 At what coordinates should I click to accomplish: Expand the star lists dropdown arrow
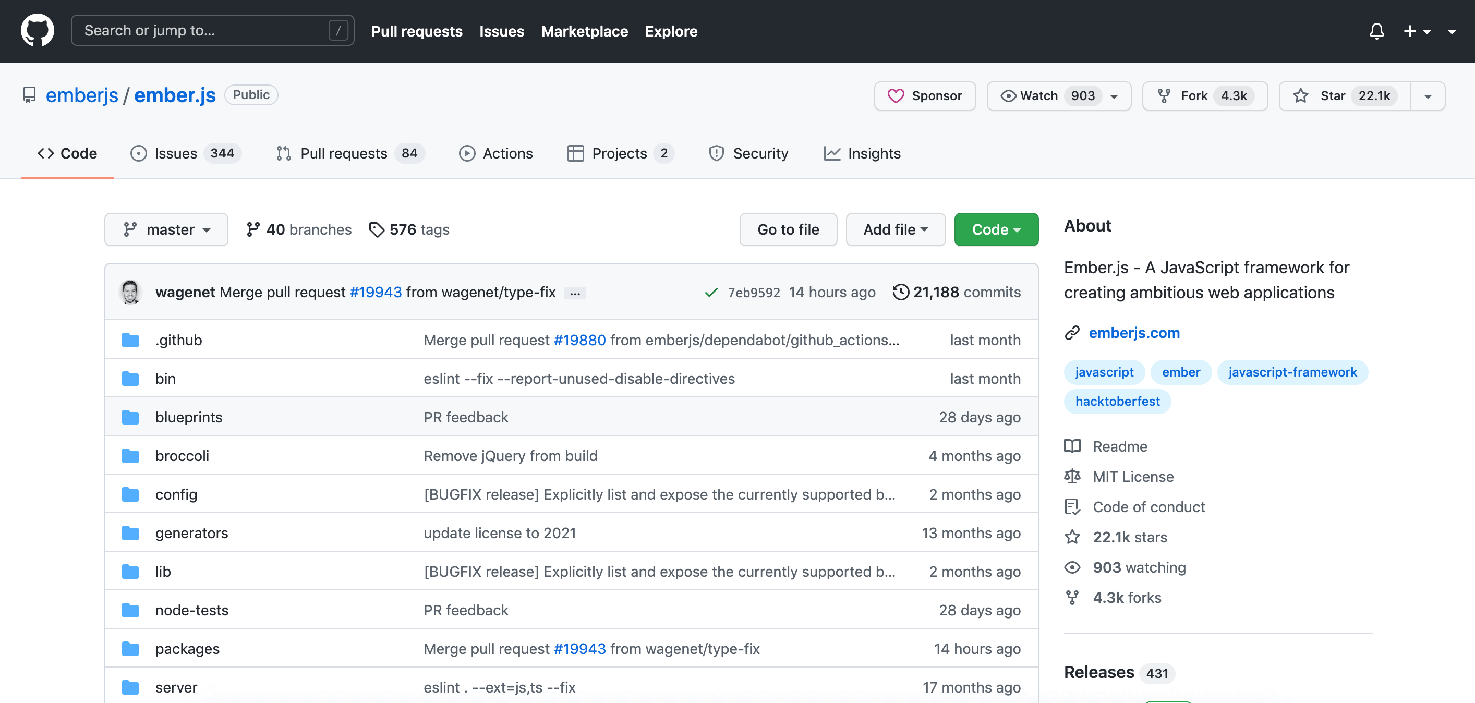pos(1428,95)
